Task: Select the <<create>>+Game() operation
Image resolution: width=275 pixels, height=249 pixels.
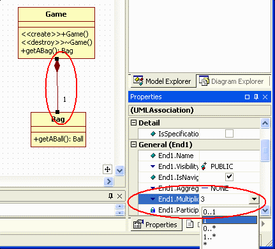Action: (x=55, y=34)
